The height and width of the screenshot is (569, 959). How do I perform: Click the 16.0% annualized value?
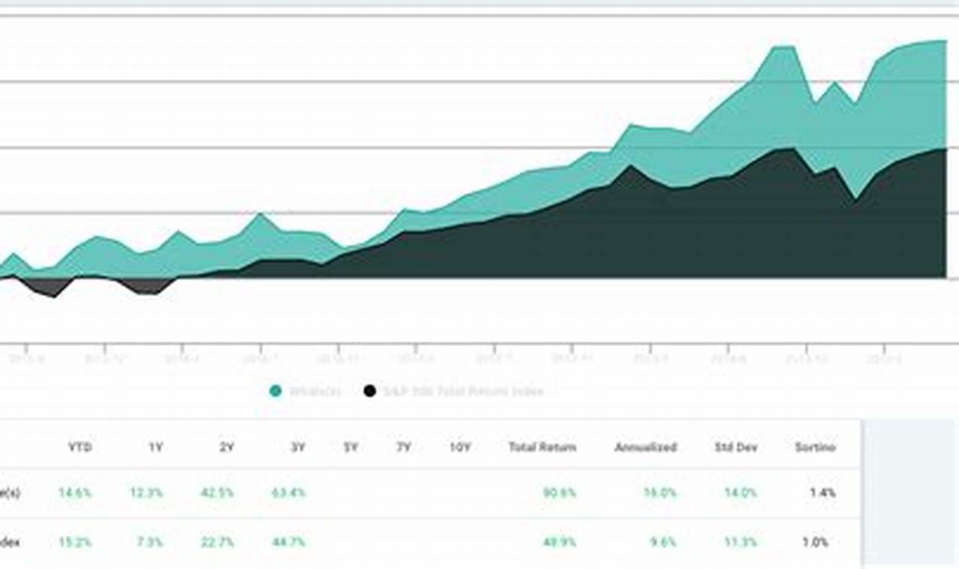[661, 493]
